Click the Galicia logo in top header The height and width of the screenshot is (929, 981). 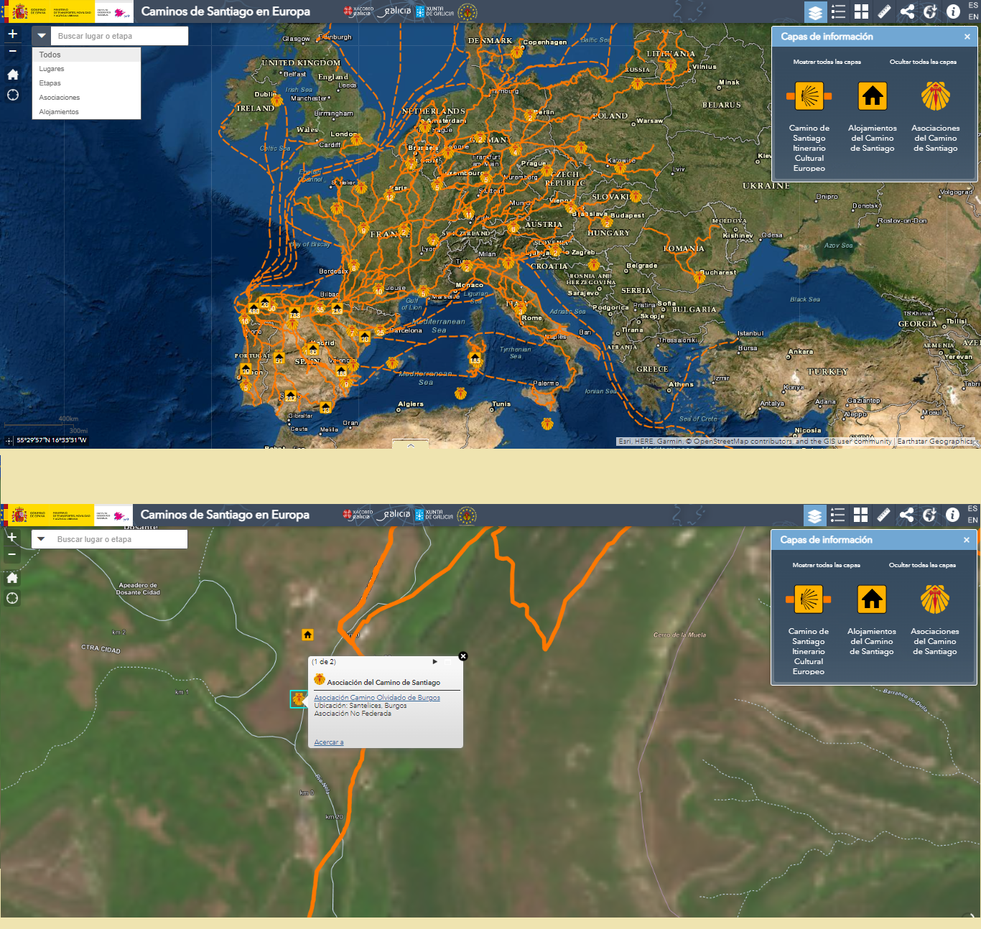[394, 11]
